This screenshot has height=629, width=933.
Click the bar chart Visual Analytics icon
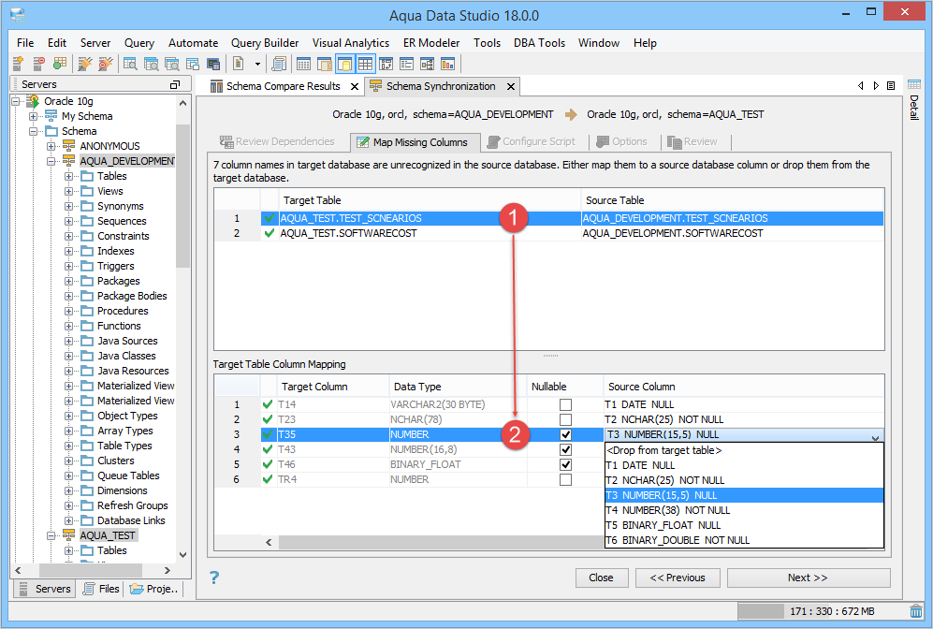click(x=448, y=63)
